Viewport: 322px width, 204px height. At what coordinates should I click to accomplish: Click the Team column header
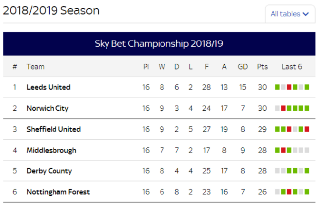[x=35, y=67]
